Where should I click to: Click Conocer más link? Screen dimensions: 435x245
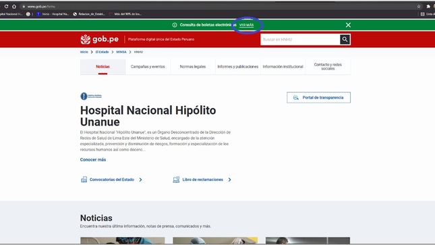pyautogui.click(x=93, y=160)
